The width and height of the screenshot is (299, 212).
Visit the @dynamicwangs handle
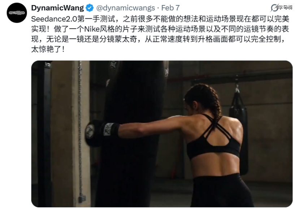126,8
